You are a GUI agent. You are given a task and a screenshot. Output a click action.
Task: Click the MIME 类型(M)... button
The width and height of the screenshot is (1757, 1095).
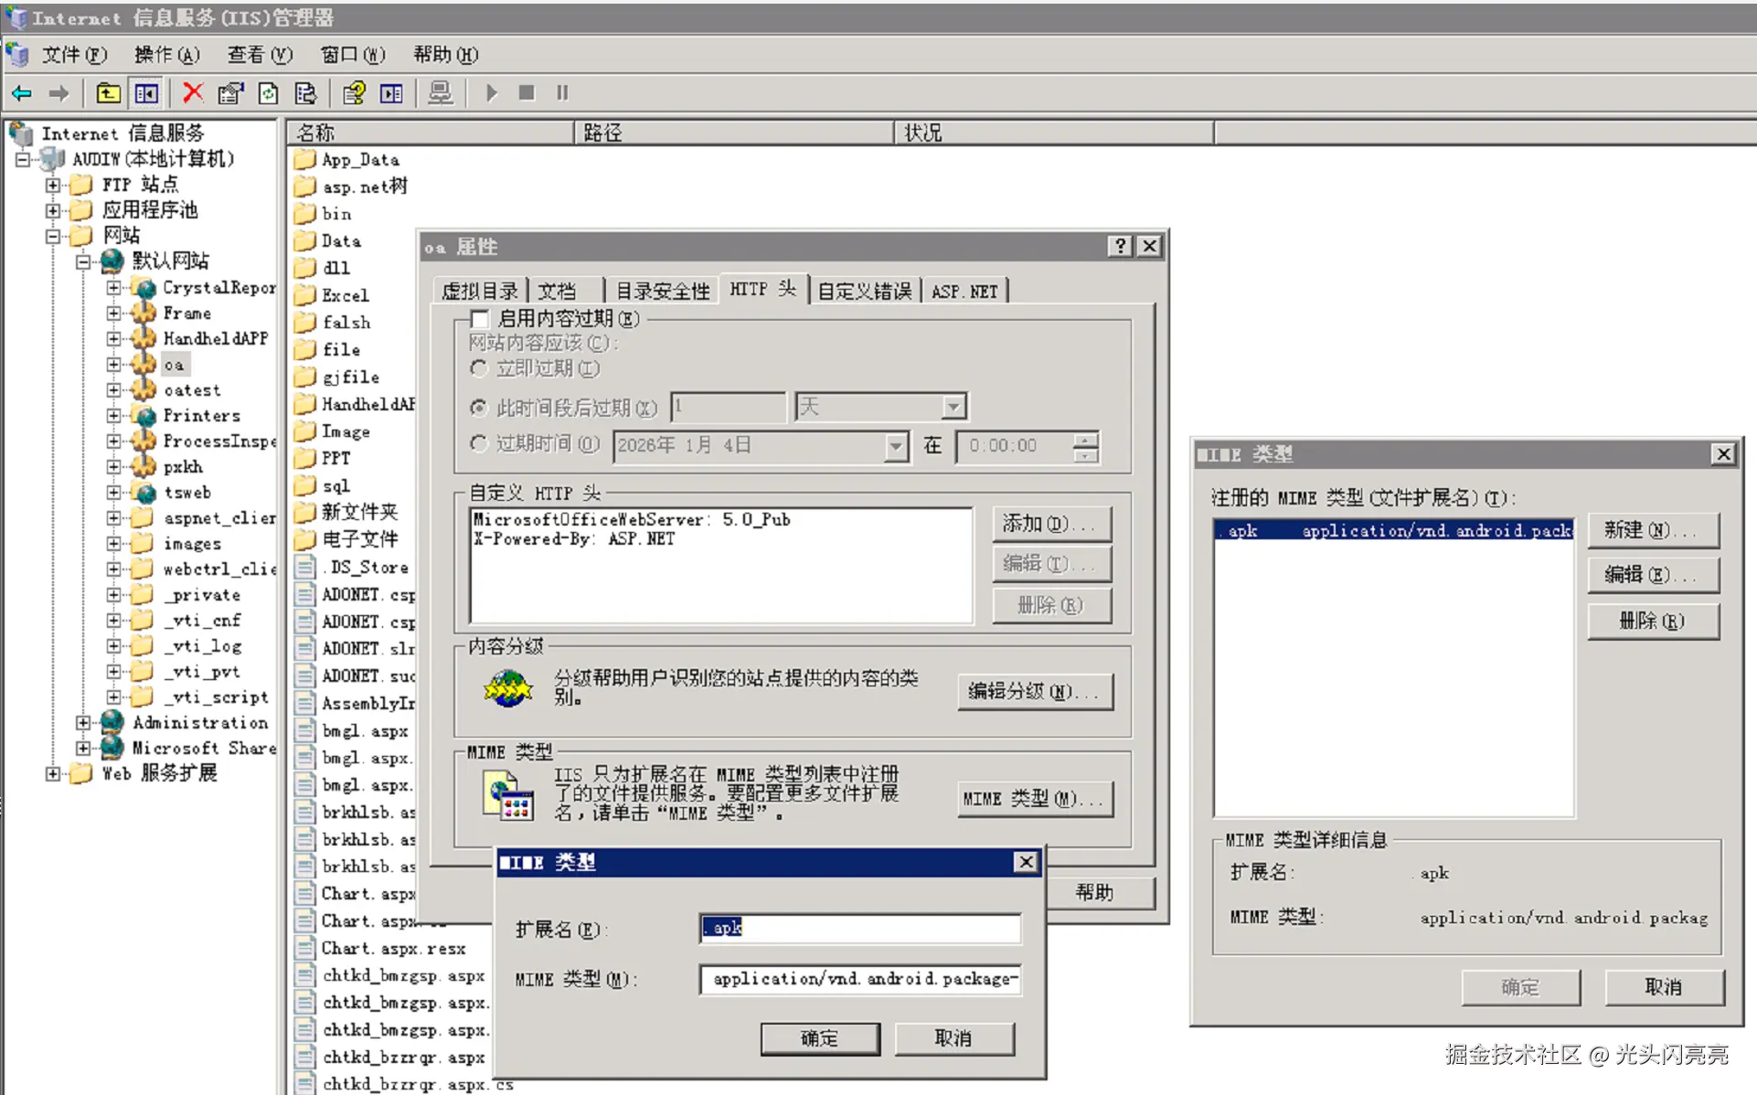1034,799
